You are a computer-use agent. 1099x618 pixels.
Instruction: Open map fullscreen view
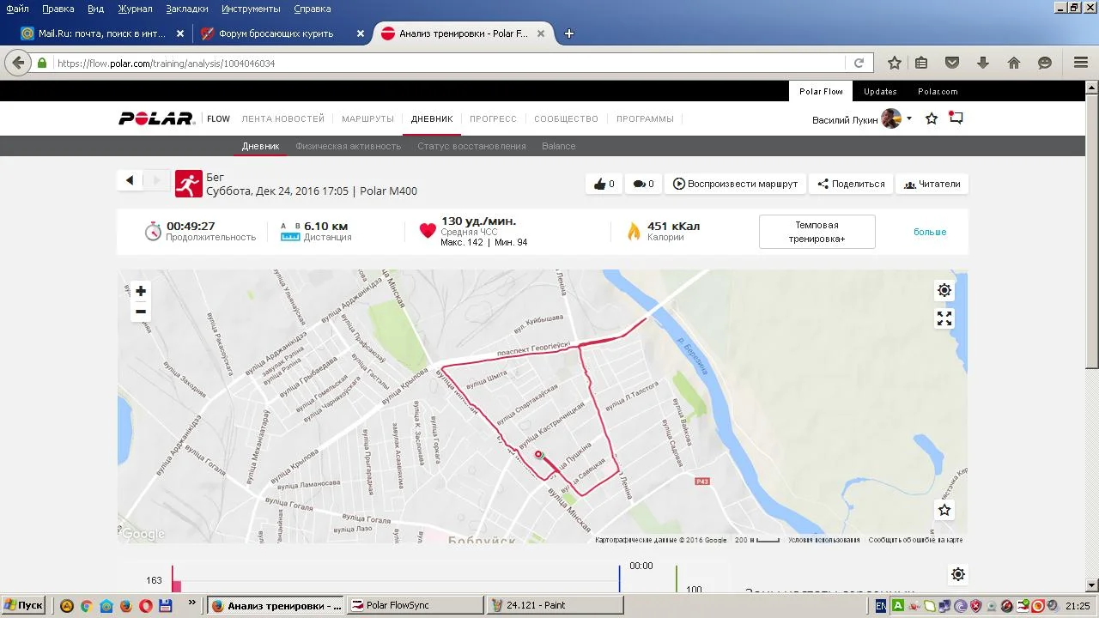(944, 318)
